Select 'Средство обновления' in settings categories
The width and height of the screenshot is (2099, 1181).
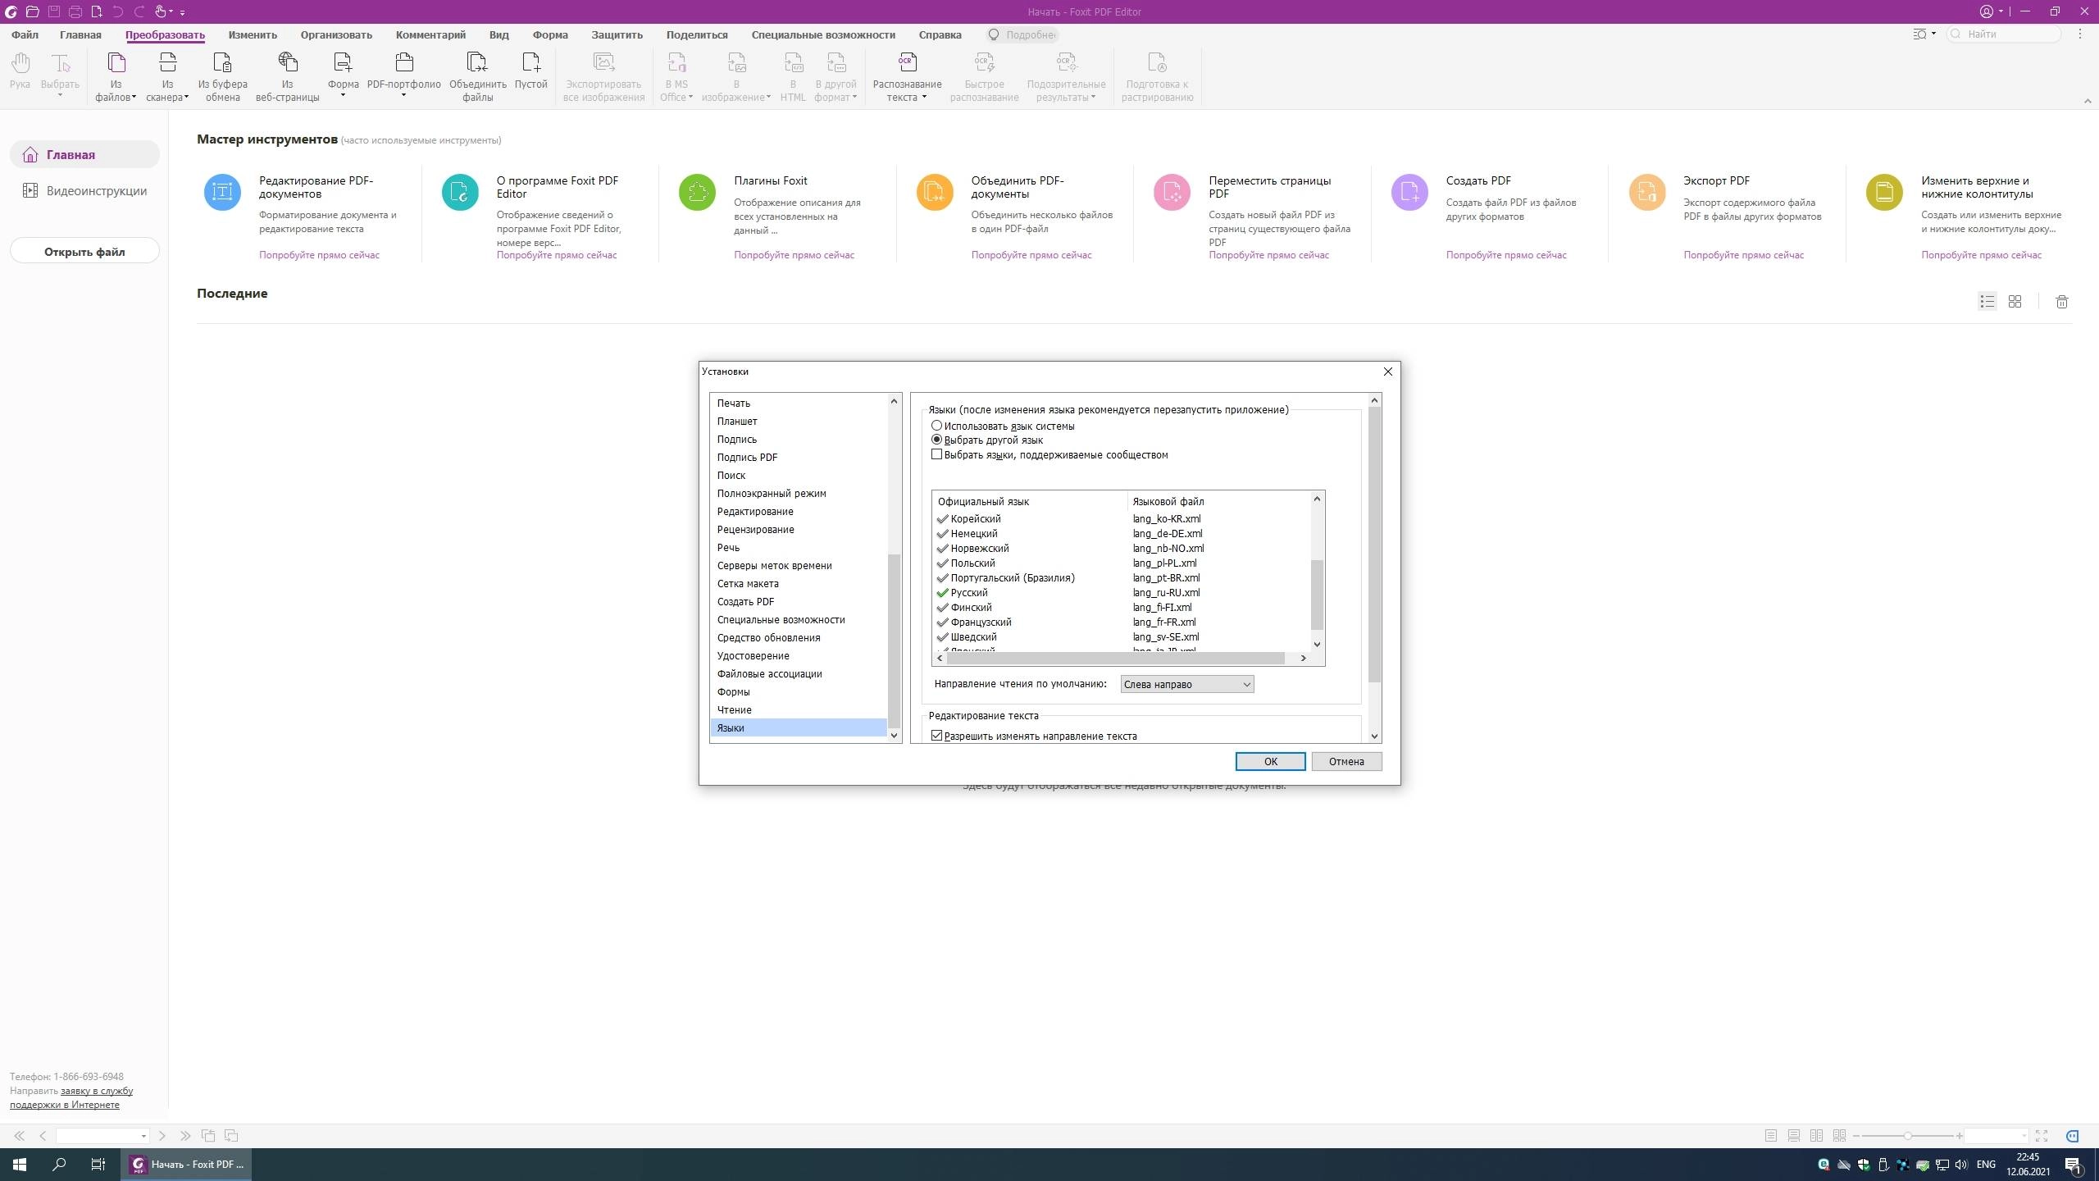tap(799, 637)
